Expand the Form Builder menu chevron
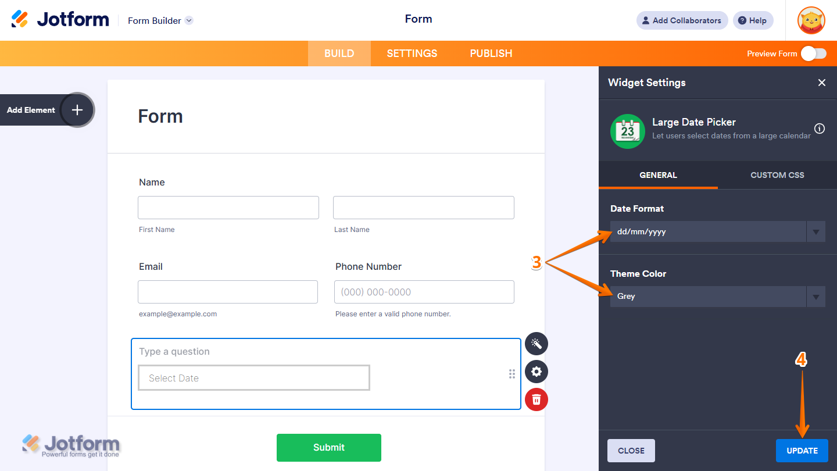This screenshot has height=471, width=837. pyautogui.click(x=188, y=20)
